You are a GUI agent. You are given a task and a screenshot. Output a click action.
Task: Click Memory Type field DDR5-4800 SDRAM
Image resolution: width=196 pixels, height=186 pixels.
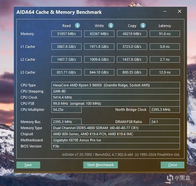click(x=116, y=128)
